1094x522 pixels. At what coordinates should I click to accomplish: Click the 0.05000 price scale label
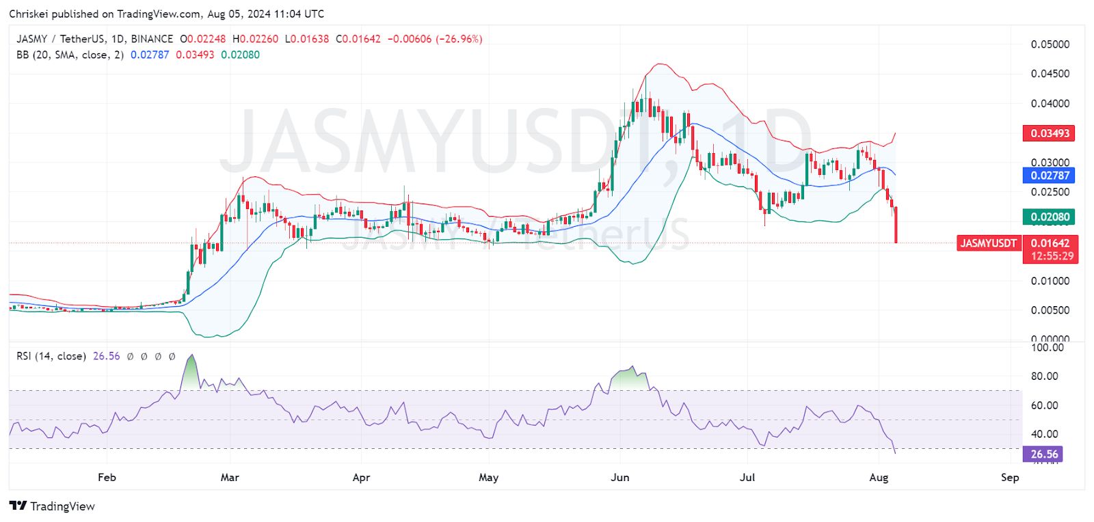pos(1050,44)
